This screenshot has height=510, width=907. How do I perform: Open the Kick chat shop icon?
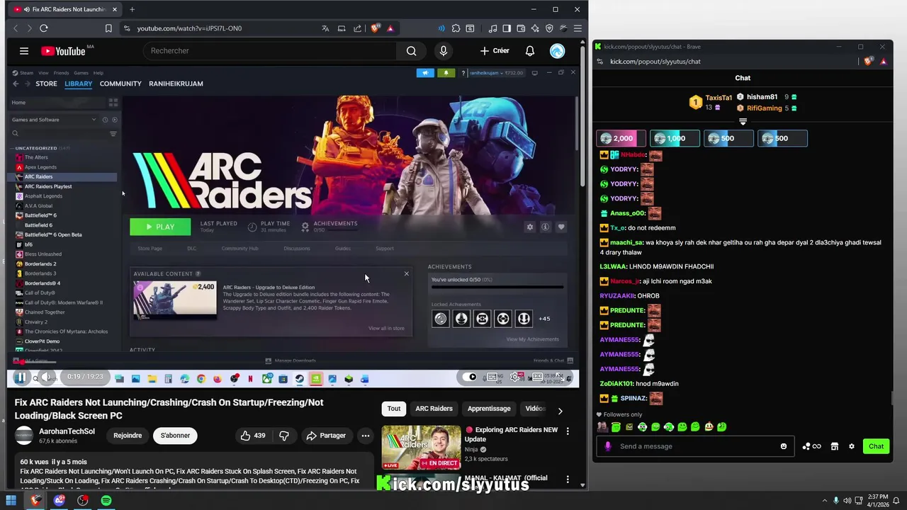click(835, 446)
